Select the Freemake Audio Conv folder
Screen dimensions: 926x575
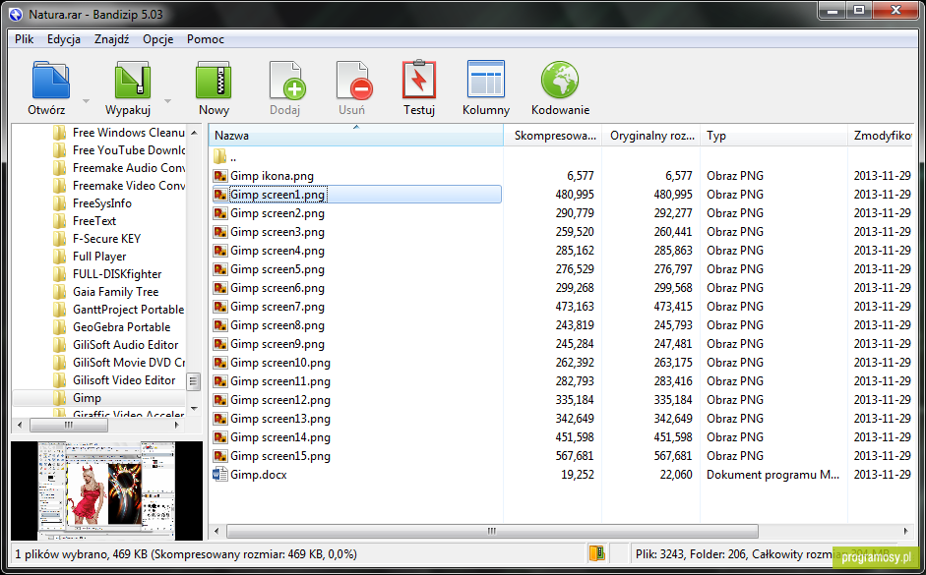[x=129, y=167]
